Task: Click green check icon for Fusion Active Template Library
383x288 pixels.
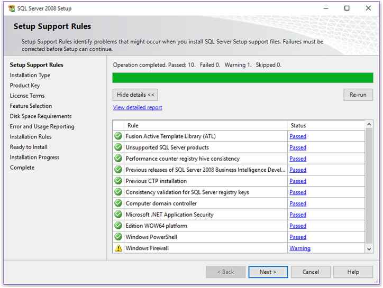Action: click(118, 136)
